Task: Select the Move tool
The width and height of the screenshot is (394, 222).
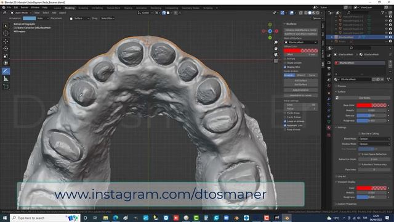Action: pos(6,41)
